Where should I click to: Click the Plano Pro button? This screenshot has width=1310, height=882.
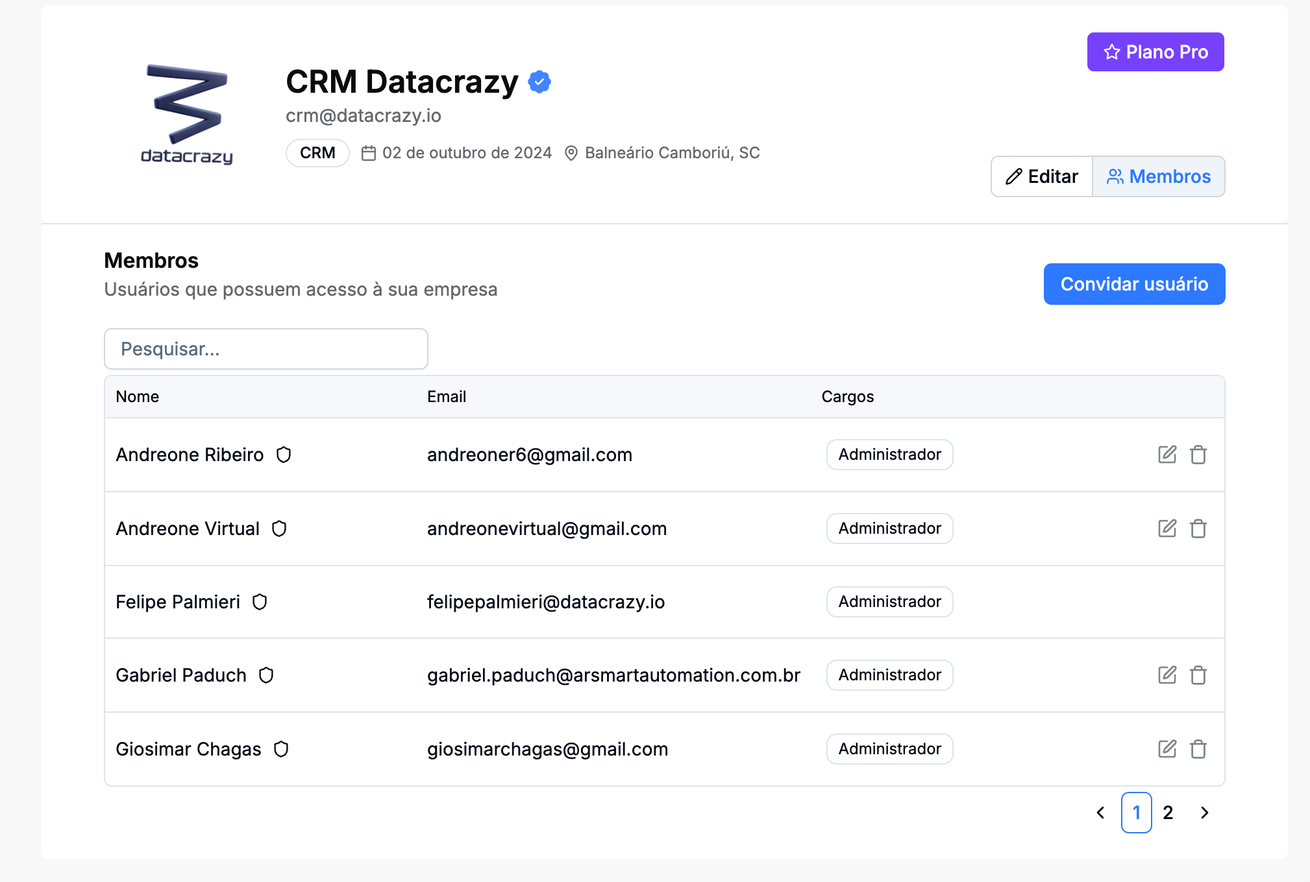point(1156,52)
